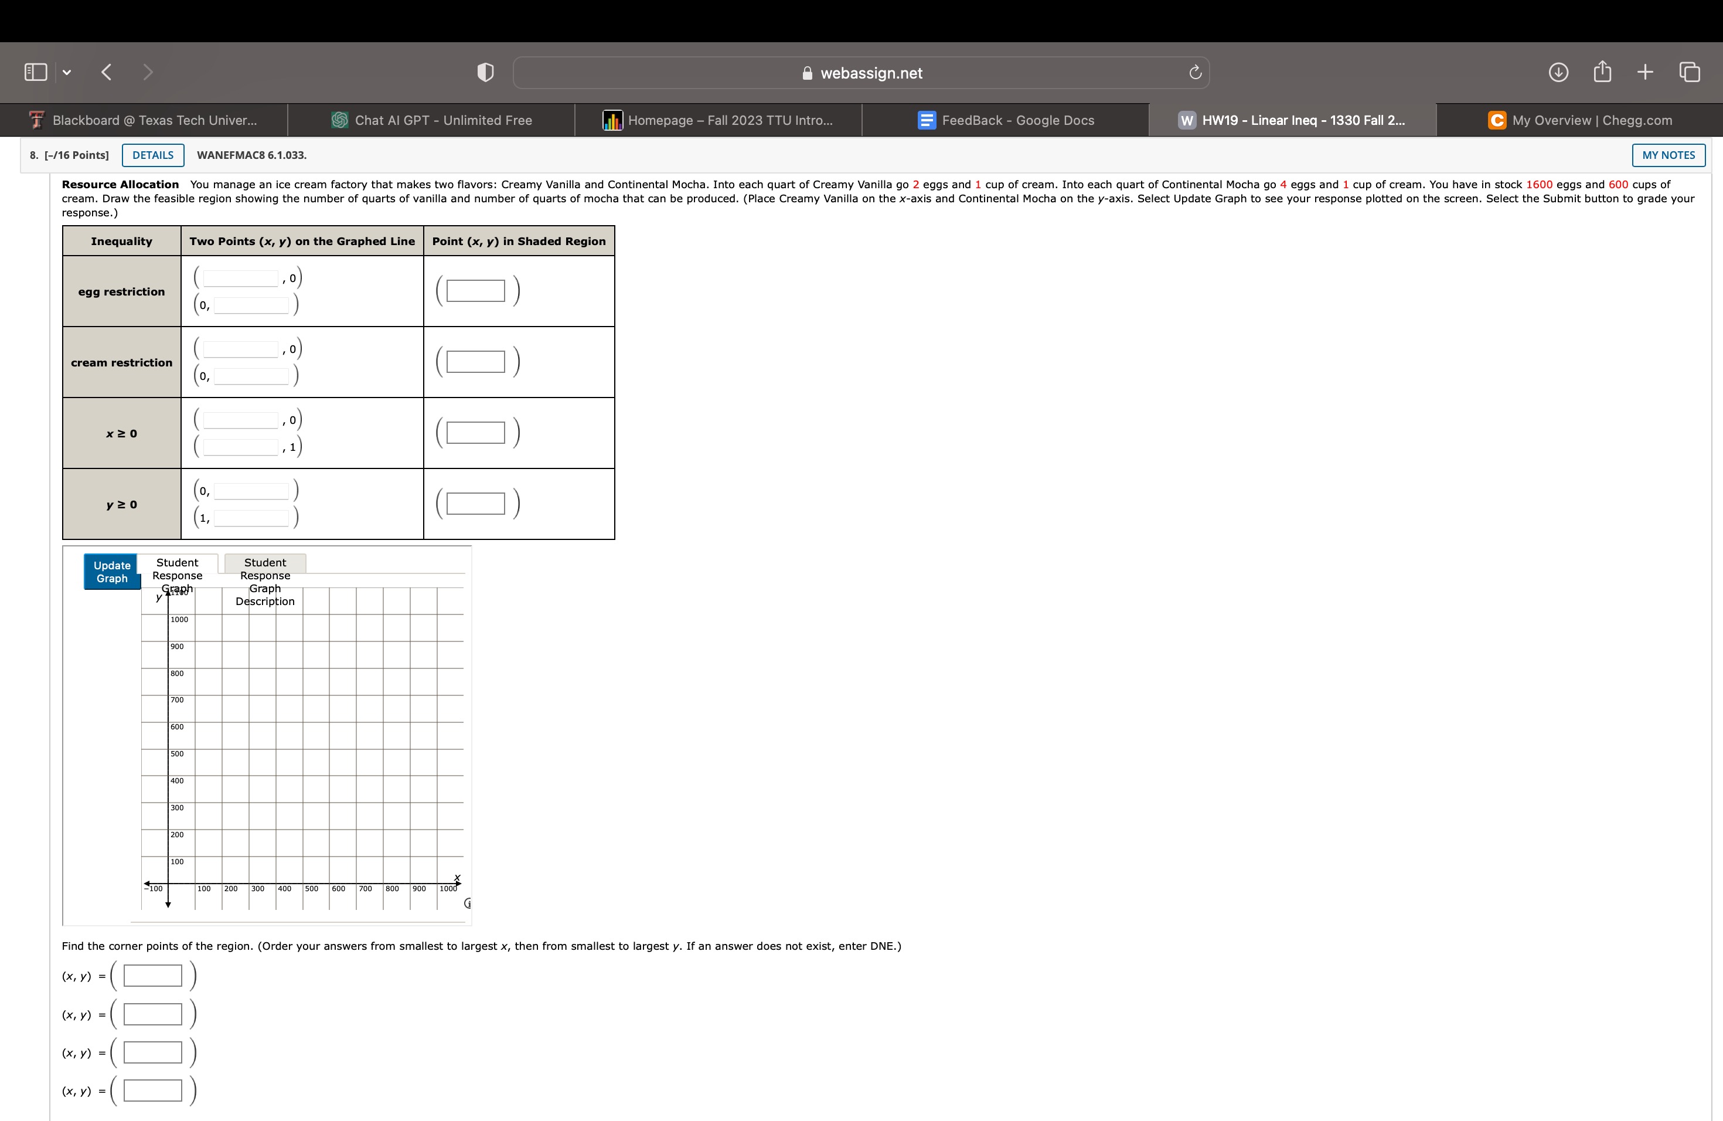Click the DETAILS button for question 8
Image resolution: width=1723 pixels, height=1121 pixels.
[x=153, y=155]
